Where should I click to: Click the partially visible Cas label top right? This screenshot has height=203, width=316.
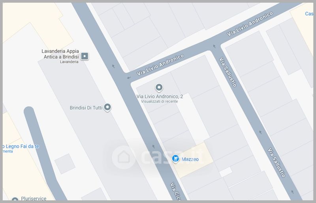tap(309, 14)
